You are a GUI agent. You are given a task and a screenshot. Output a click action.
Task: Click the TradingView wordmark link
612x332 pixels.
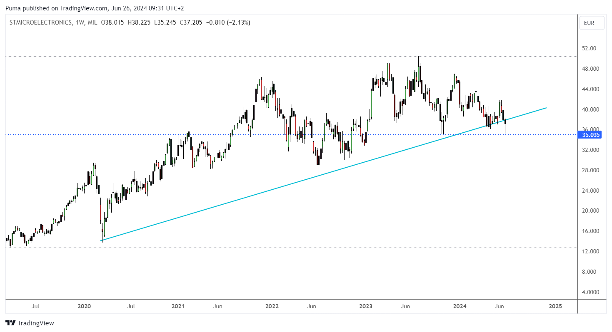tap(36, 323)
